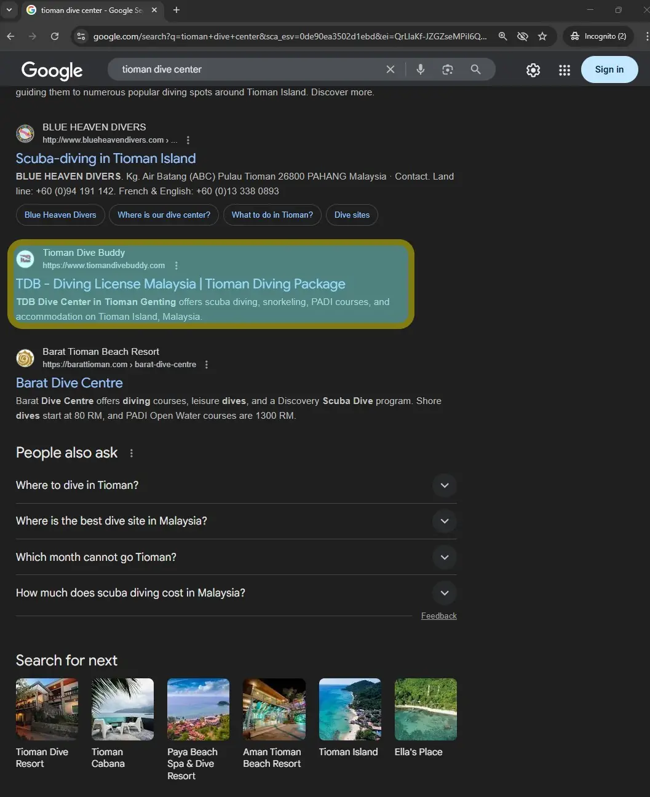The width and height of the screenshot is (650, 797).
Task: Search by image with lens icon
Action: 448,69
